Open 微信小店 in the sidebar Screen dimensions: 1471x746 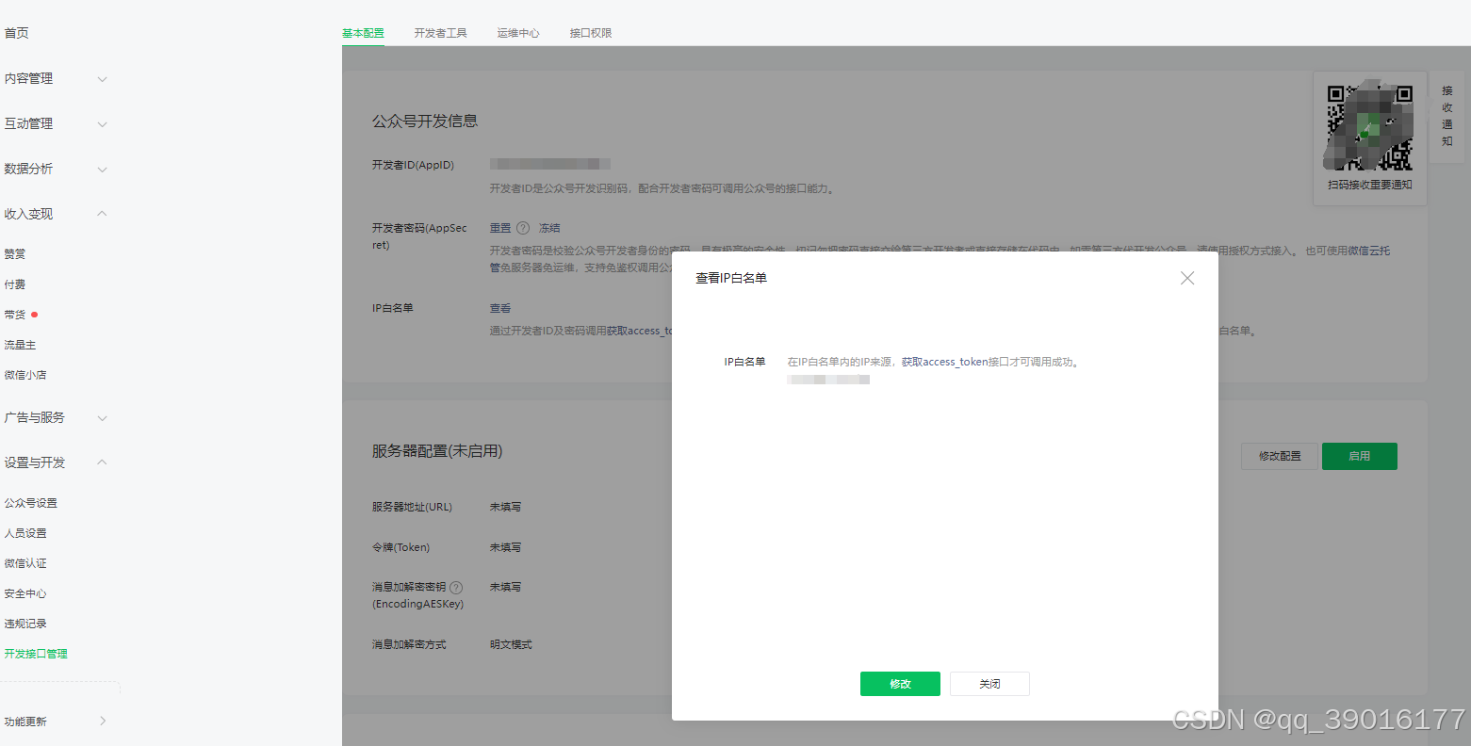[x=25, y=375]
